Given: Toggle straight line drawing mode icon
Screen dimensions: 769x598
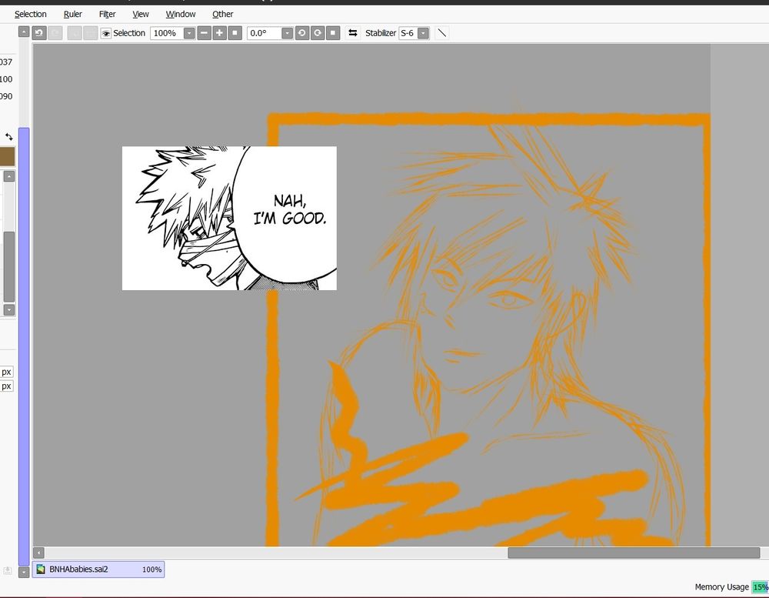Looking at the screenshot, I should (x=442, y=33).
